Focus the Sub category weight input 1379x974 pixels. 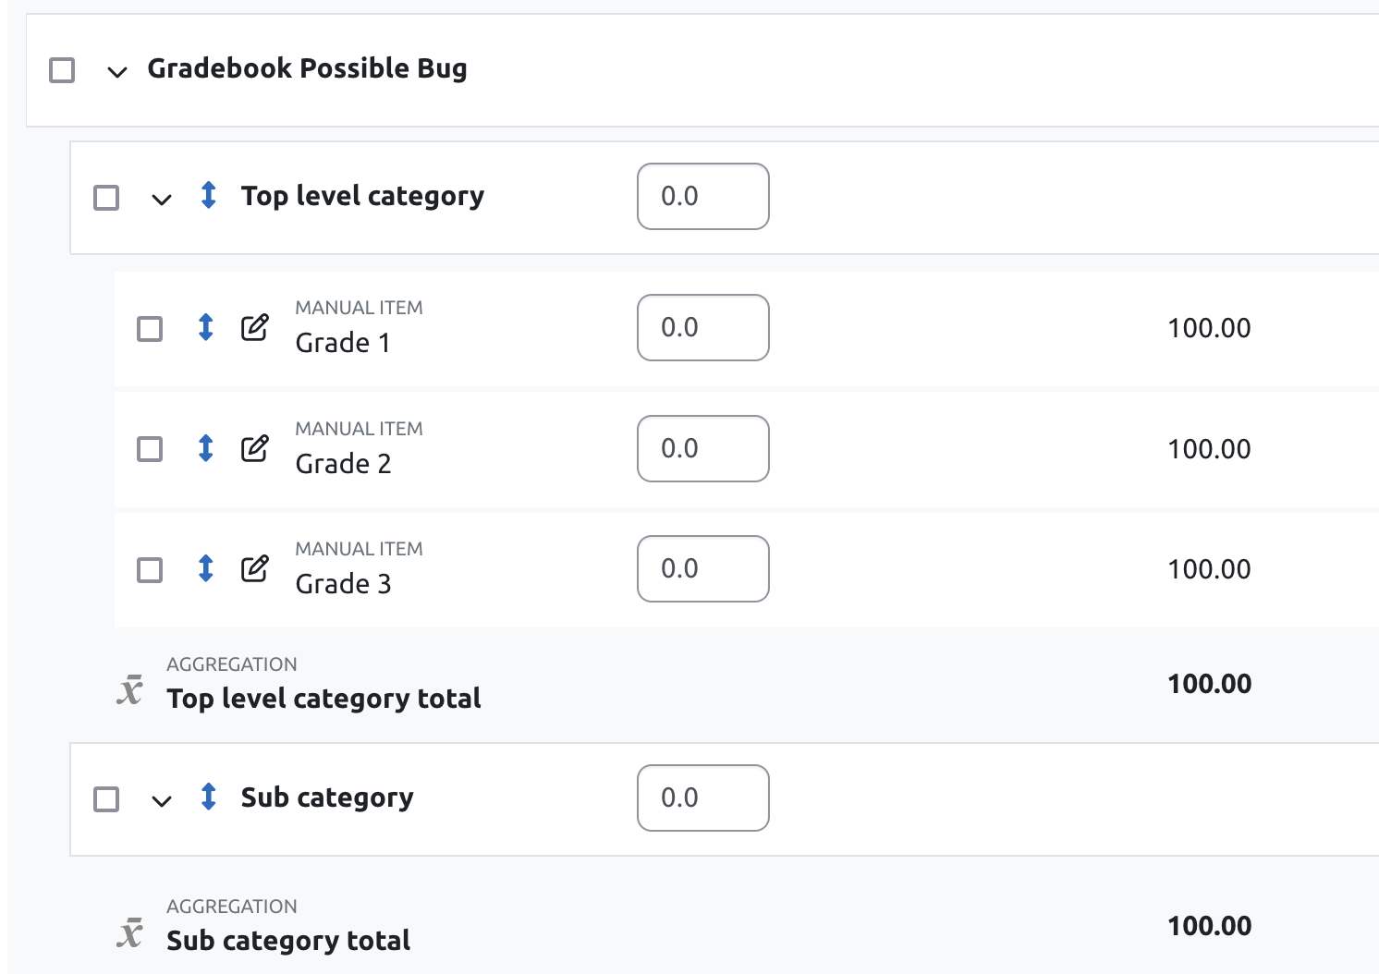click(703, 797)
